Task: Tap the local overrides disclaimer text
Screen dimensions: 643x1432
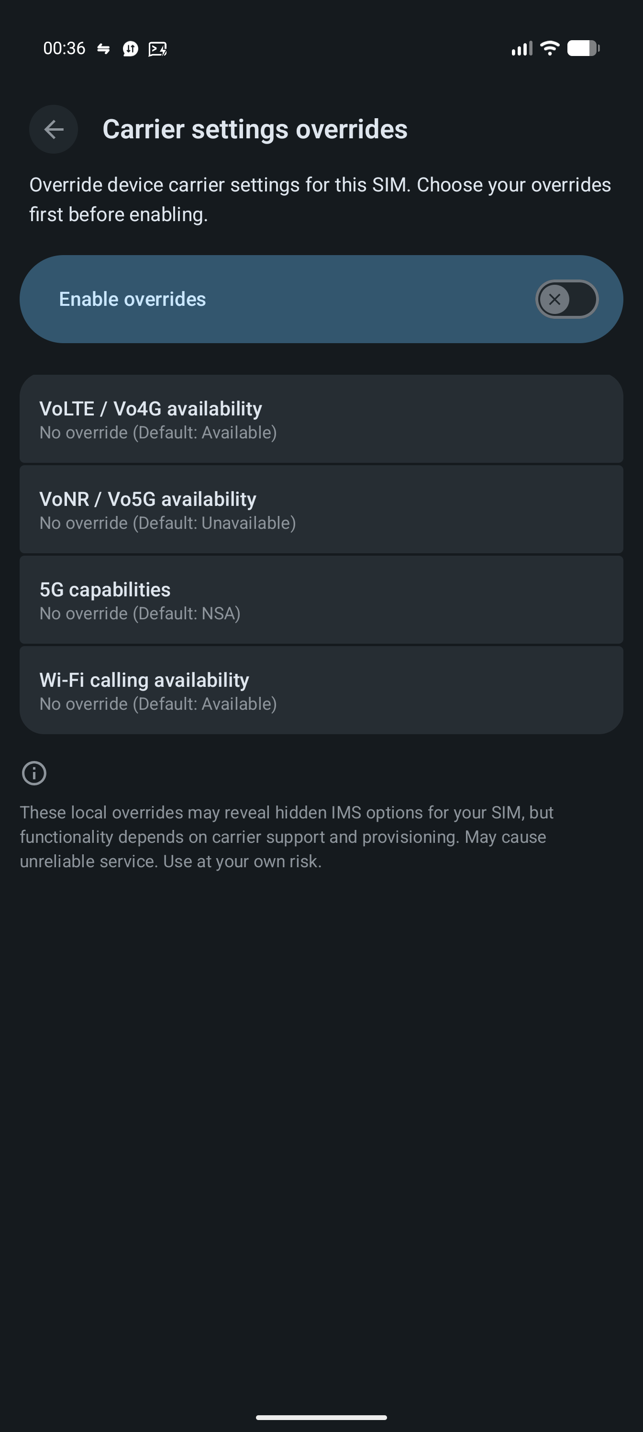Action: point(287,837)
